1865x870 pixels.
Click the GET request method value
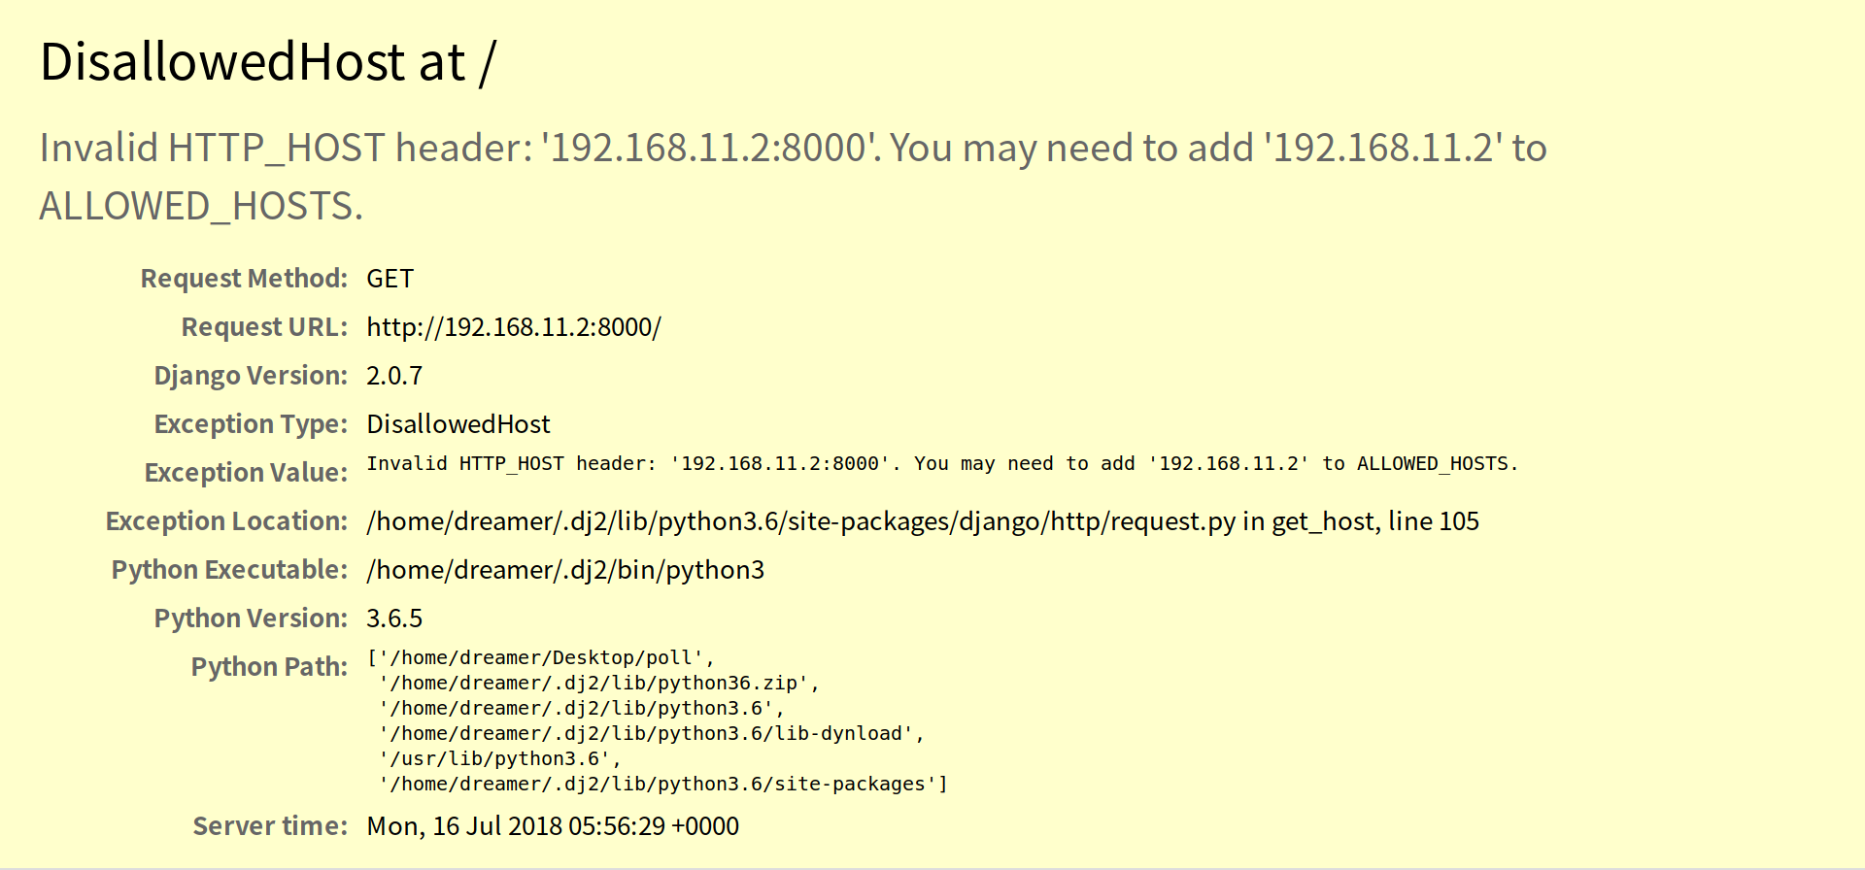click(390, 279)
